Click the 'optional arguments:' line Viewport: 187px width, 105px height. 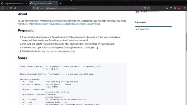tap(30, 79)
